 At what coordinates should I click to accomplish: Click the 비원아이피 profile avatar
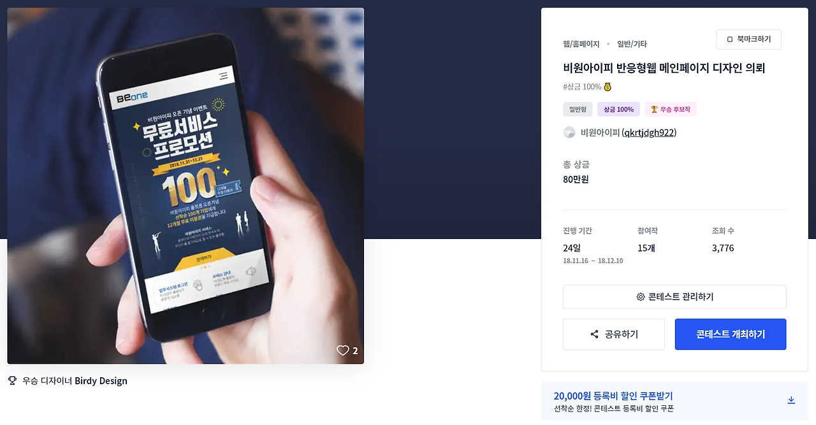569,133
